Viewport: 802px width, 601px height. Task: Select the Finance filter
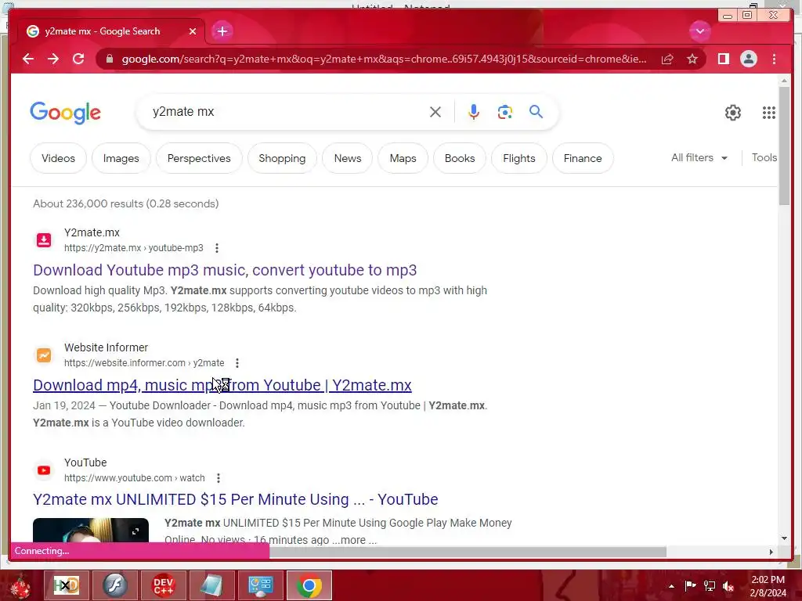583,158
